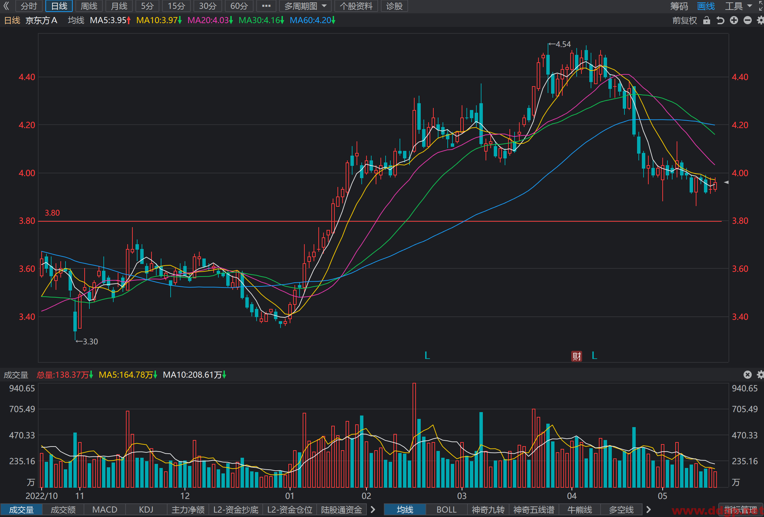
Task: Open the 工具 tools dropdown
Action: tap(738, 6)
